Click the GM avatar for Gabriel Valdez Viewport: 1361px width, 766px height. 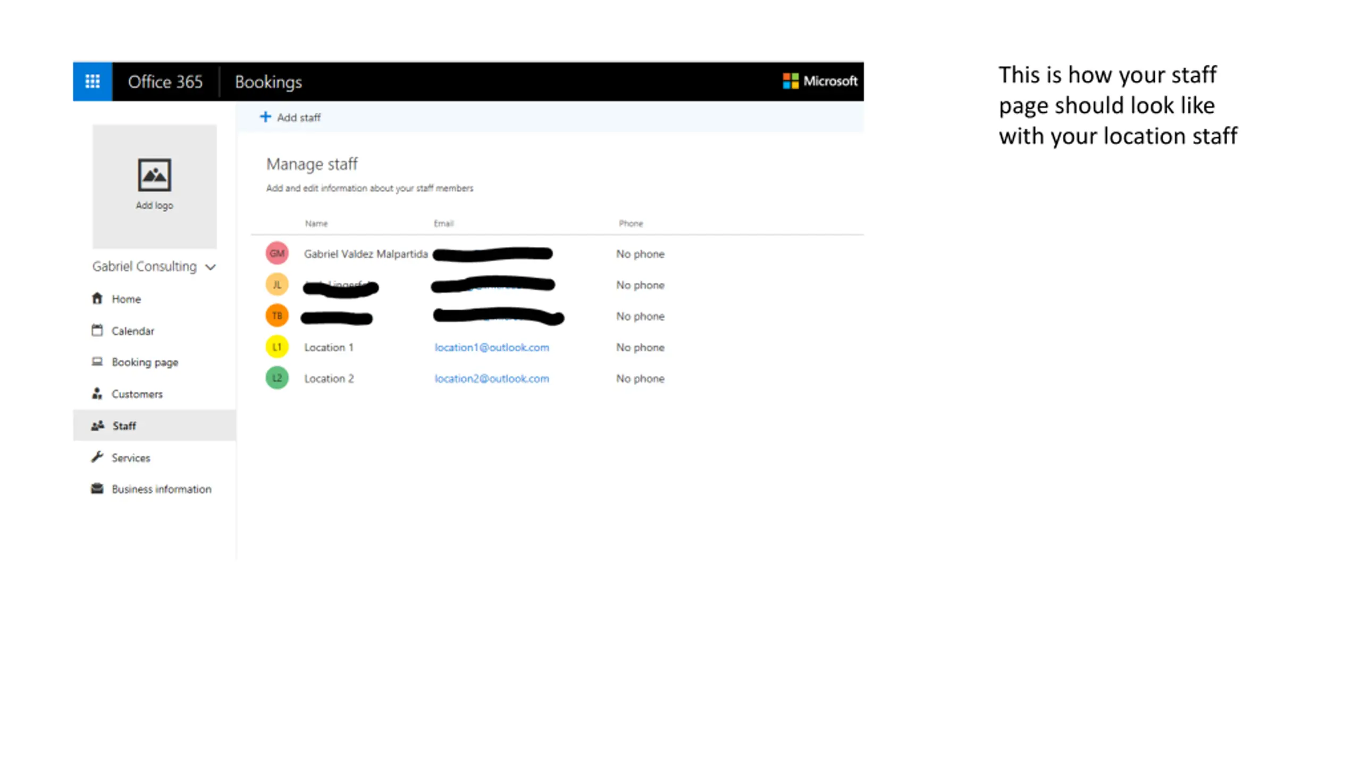click(x=277, y=253)
